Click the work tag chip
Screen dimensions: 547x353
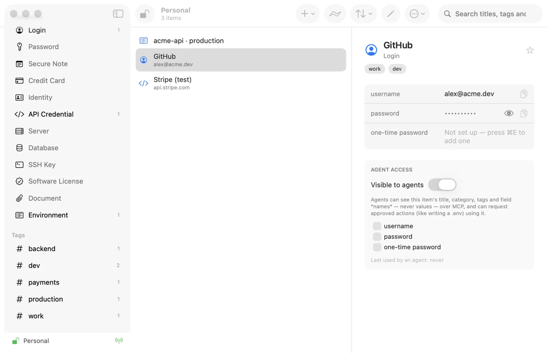(375, 69)
